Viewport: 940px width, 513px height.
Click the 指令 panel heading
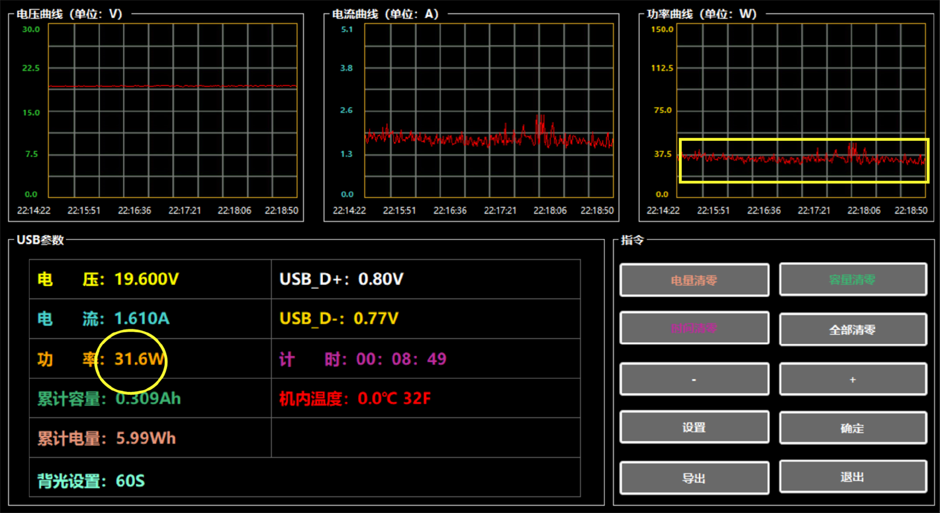point(633,240)
